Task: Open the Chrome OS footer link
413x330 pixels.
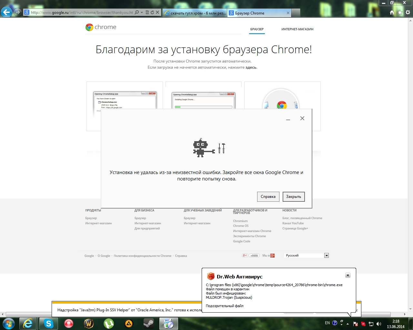Action: (x=241, y=226)
